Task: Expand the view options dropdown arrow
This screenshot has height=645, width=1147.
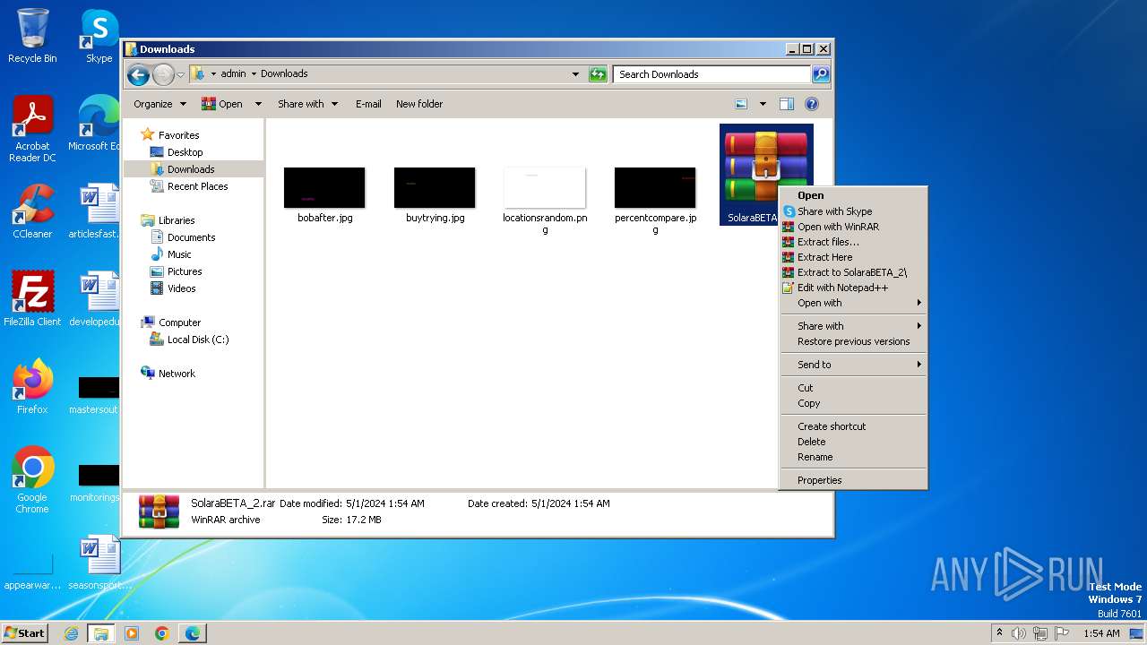Action: click(763, 104)
